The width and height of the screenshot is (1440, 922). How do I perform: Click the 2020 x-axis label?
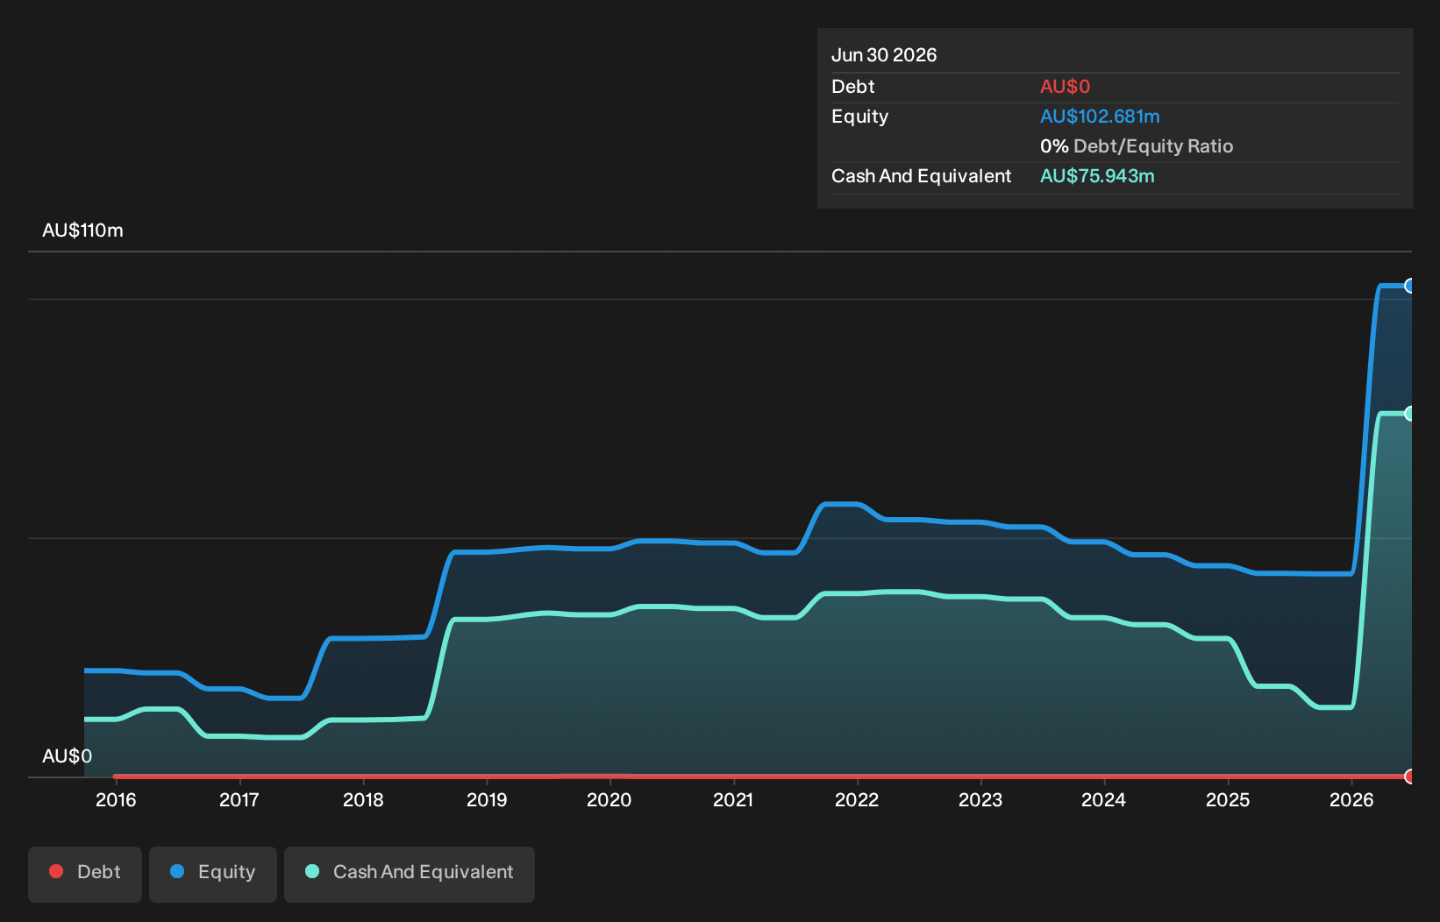point(610,800)
